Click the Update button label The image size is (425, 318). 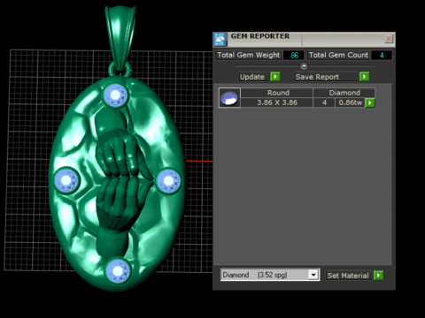click(x=252, y=77)
